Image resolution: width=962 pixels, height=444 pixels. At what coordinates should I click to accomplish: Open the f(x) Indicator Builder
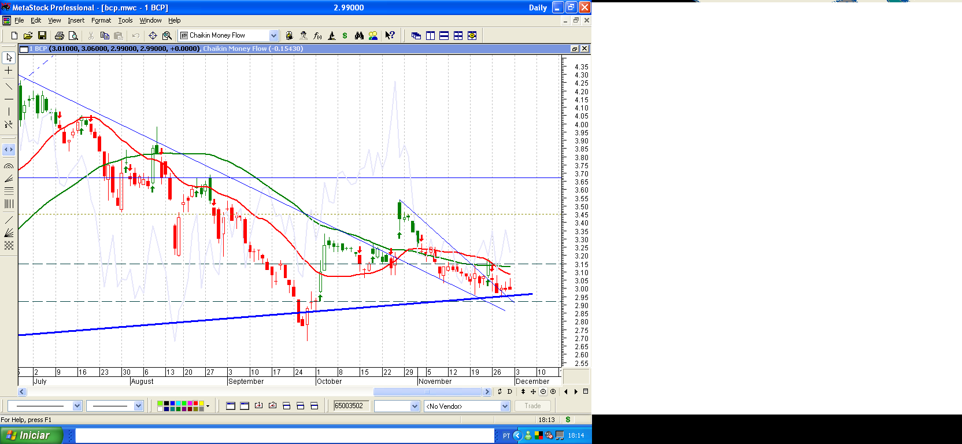point(317,36)
